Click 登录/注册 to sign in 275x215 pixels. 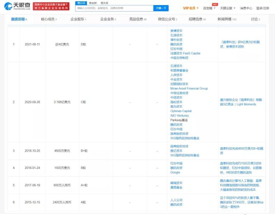click(262, 8)
